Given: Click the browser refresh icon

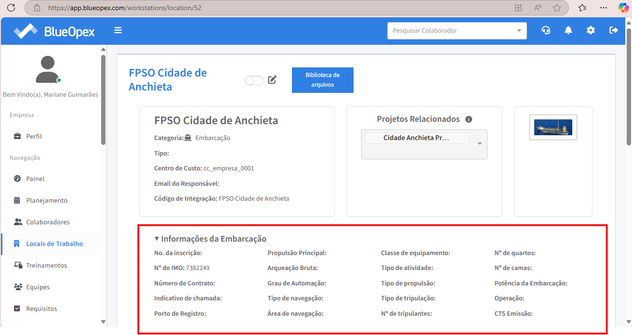Looking at the screenshot, I should tap(12, 8).
